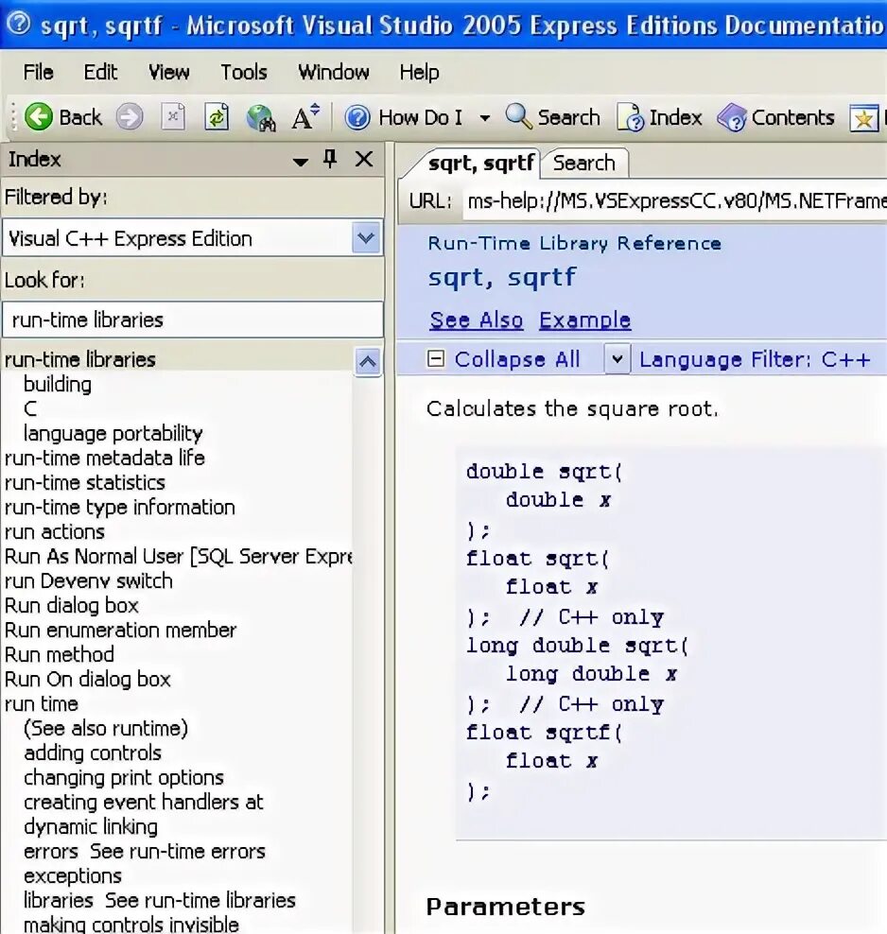Open the How Do I dropdown arrow

coord(485,118)
